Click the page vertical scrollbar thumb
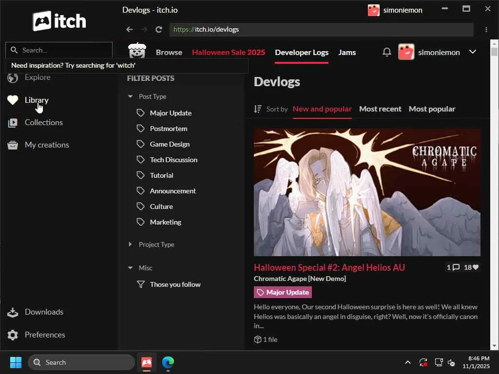This screenshot has width=499, height=374. [x=494, y=51]
